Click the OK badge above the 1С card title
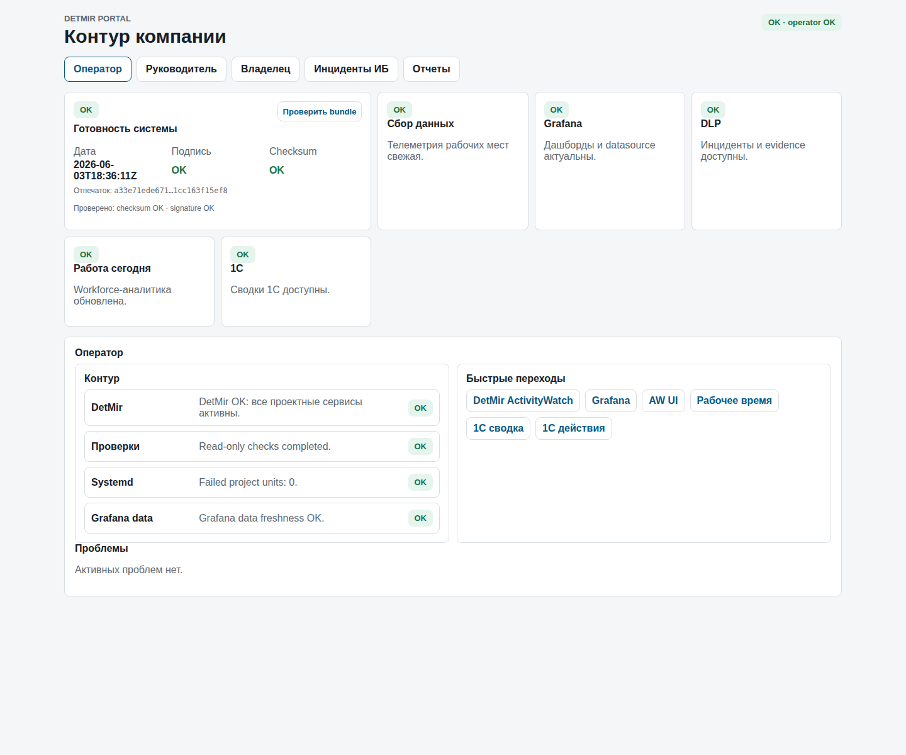The width and height of the screenshot is (906, 755). [243, 255]
